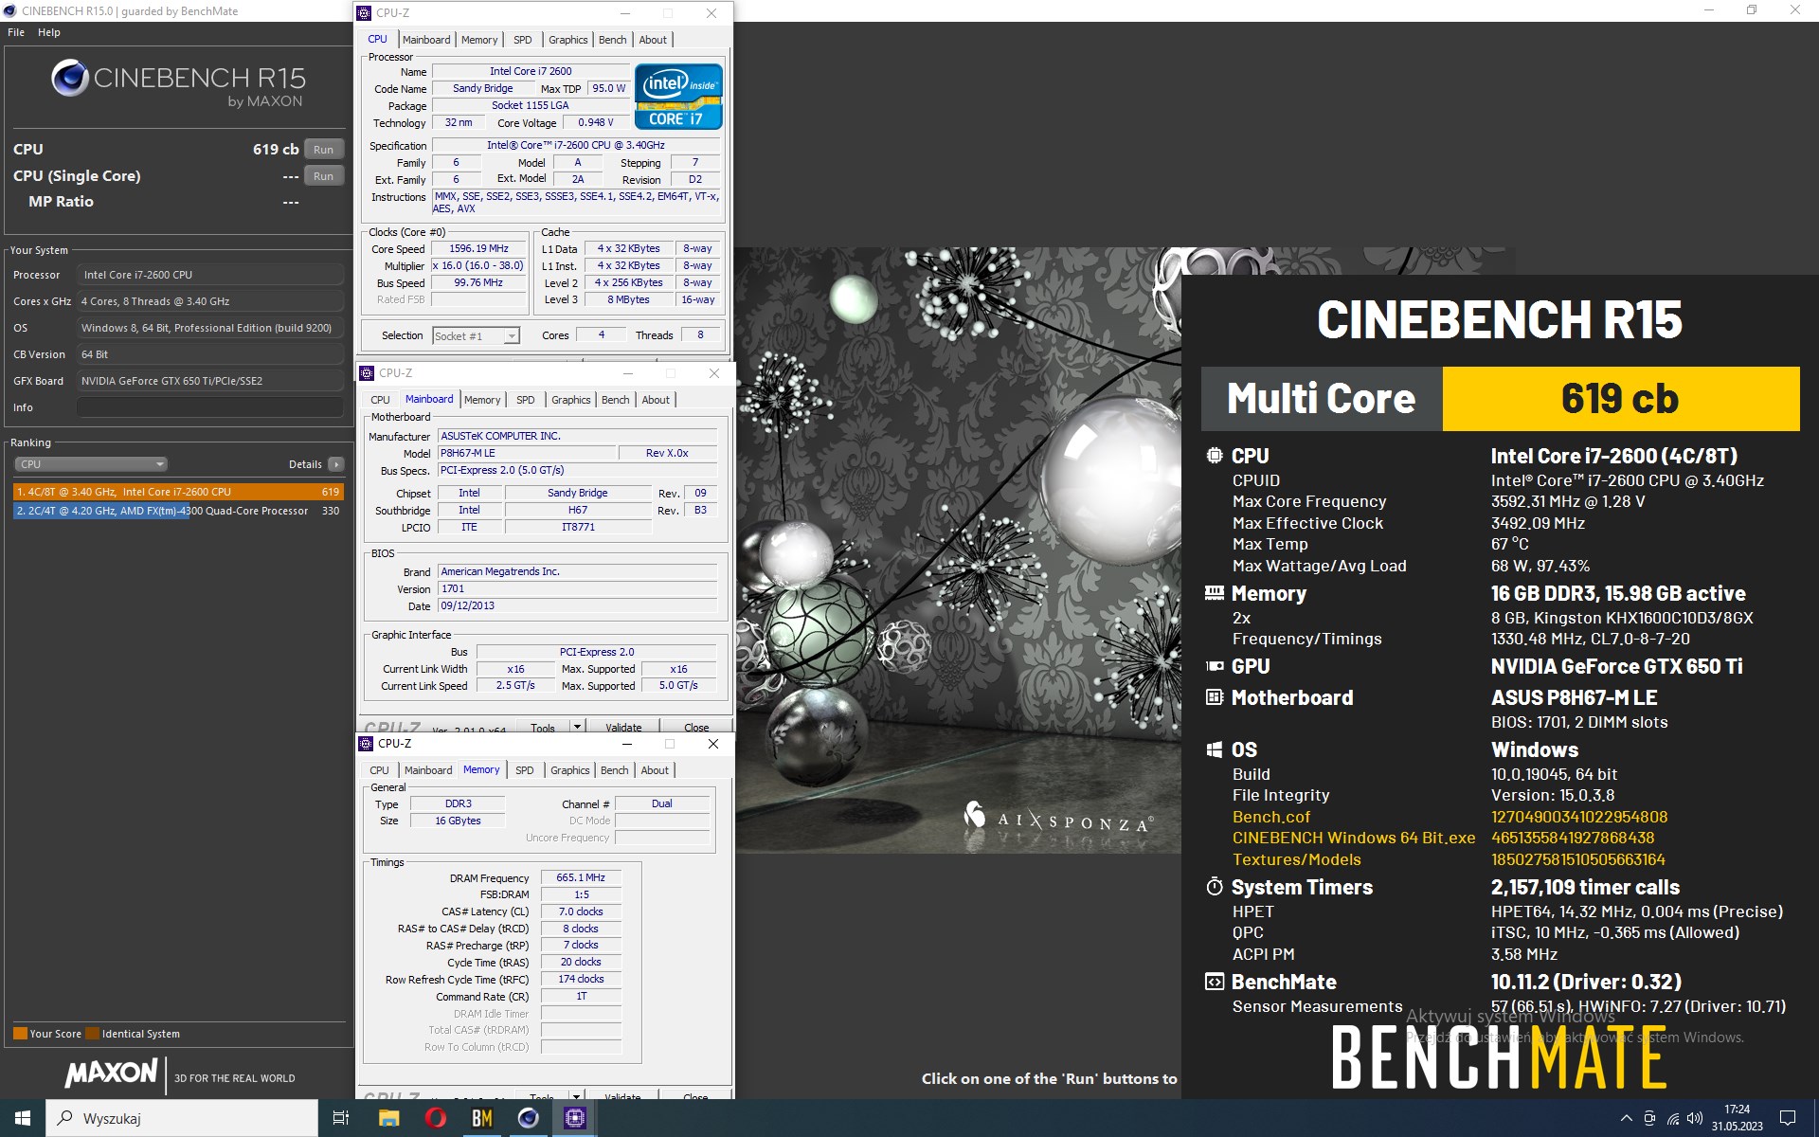Viewport: 1819px width, 1137px height.
Task: Switch to BenchMate in the taskbar
Action: click(x=481, y=1118)
